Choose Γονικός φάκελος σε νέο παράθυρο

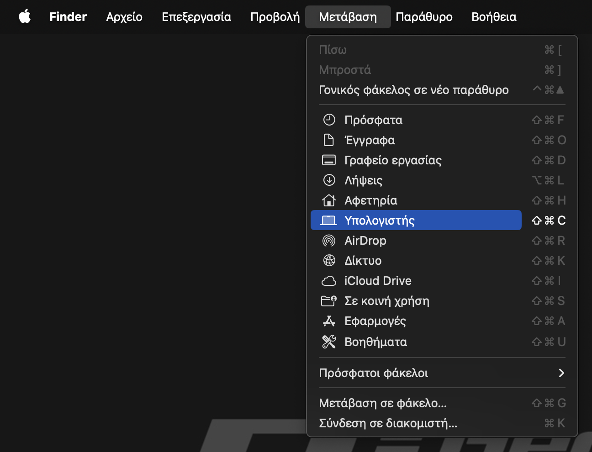(x=442, y=90)
